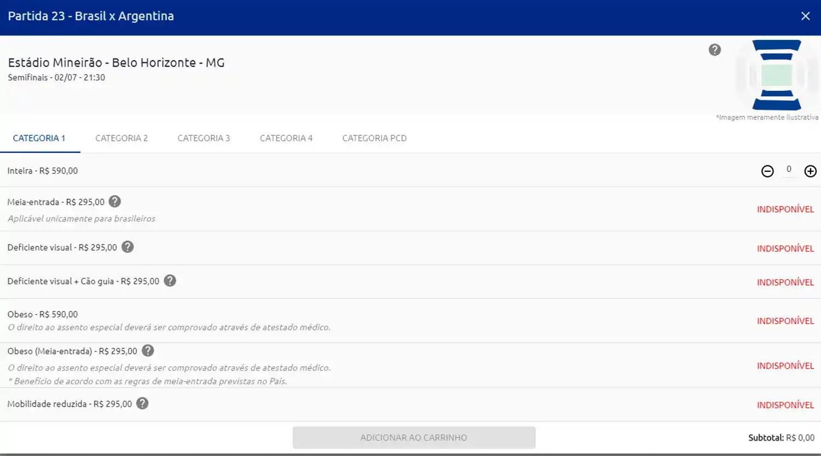Open help icon for Mobilidade reduzida
Screen dimensions: 821x456
pyautogui.click(x=142, y=403)
